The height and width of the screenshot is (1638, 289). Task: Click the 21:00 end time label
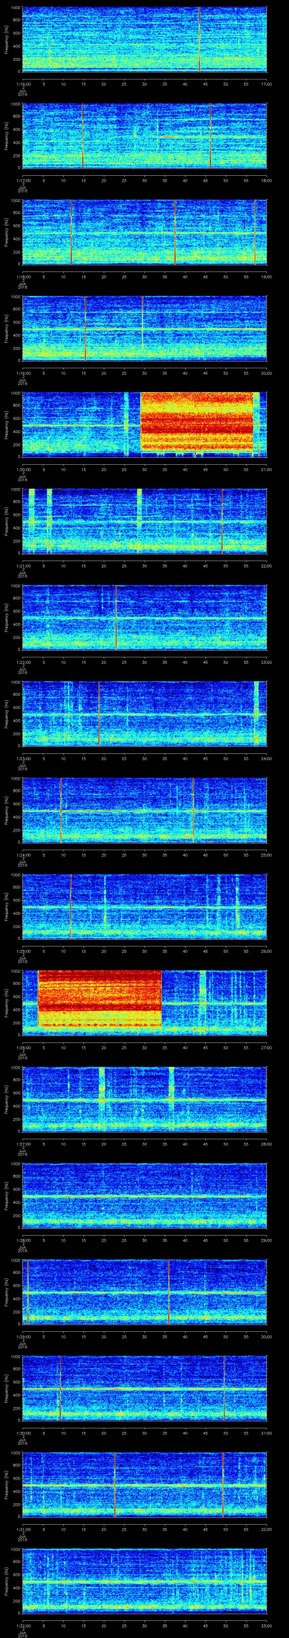267,469
